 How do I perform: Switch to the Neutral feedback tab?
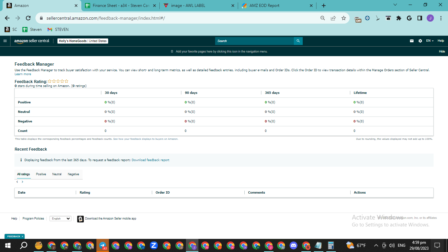(x=57, y=174)
